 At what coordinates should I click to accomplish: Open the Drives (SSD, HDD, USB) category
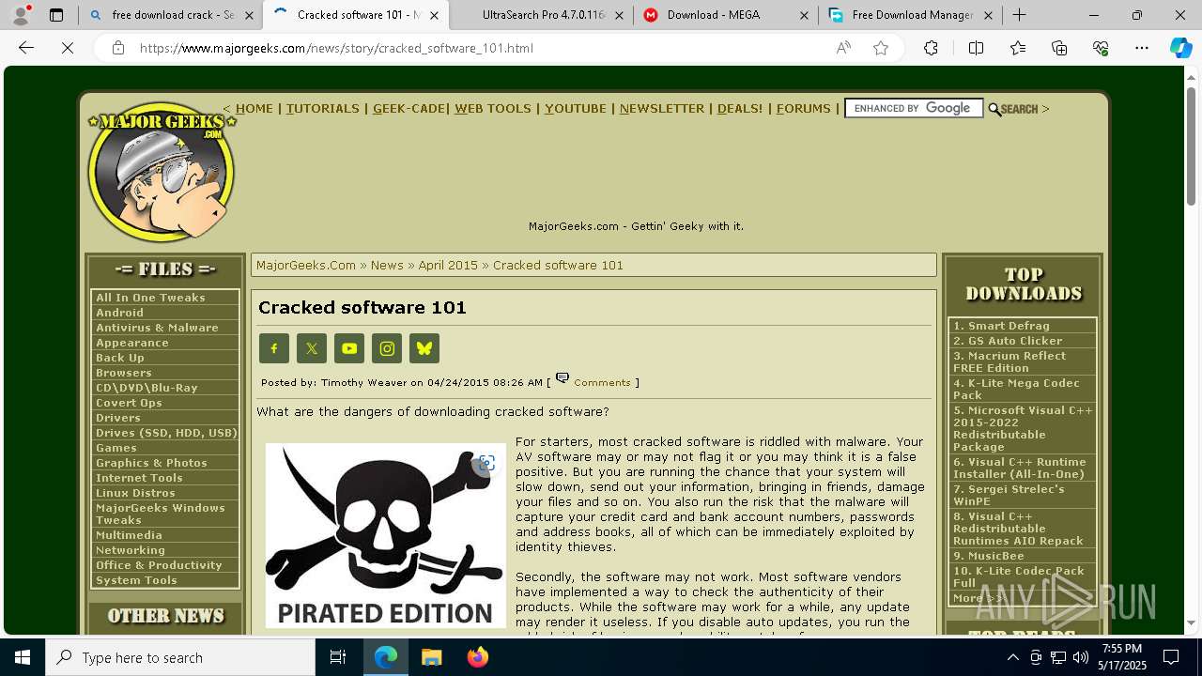165,433
